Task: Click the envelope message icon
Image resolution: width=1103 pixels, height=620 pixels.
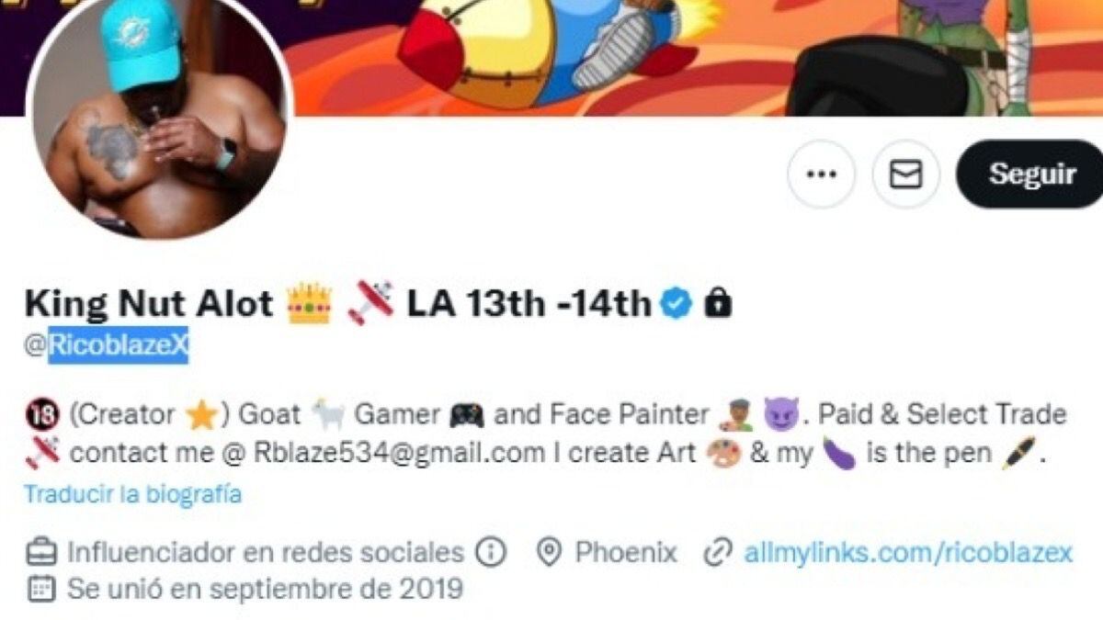Action: tap(905, 174)
